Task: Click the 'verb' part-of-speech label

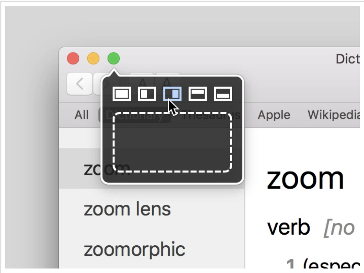Action: tap(288, 228)
